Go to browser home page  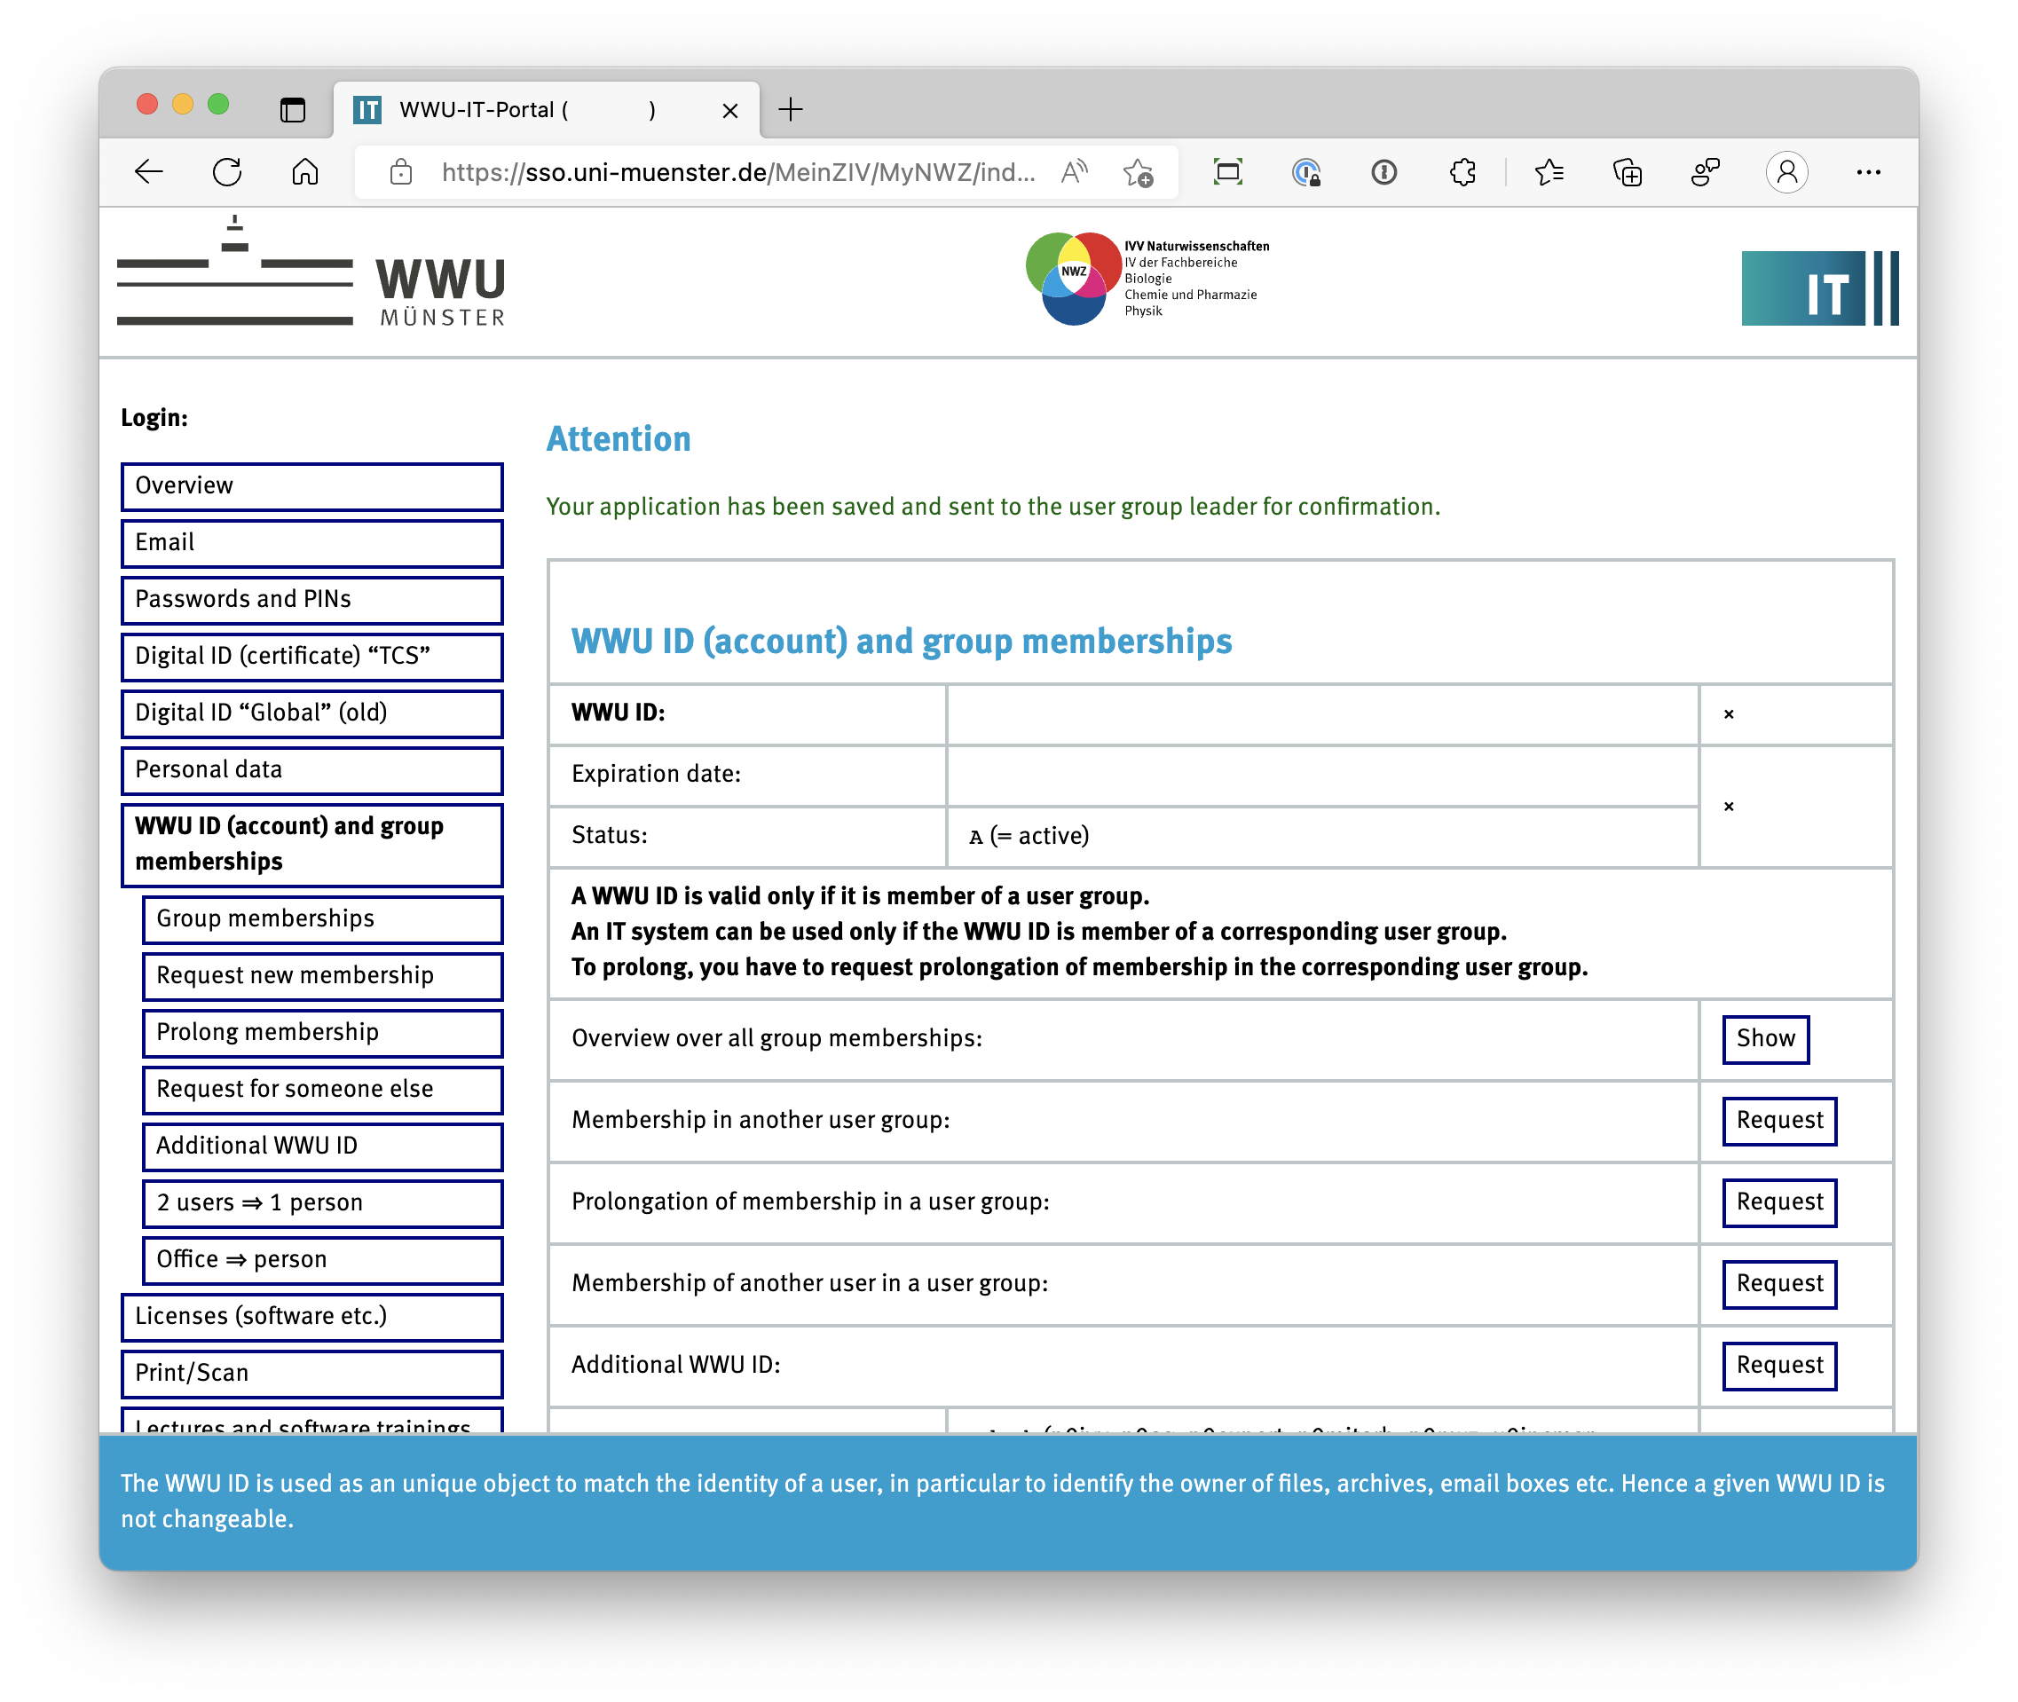(304, 173)
